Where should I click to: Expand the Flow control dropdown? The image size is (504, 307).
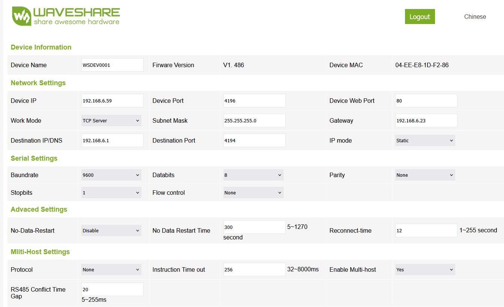(x=253, y=193)
